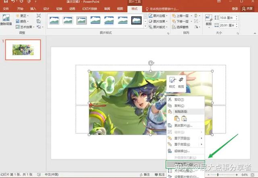This screenshot has width=258, height=178.
Task: Choose Hyperlink (超链接) in context menu
Action: [185, 151]
